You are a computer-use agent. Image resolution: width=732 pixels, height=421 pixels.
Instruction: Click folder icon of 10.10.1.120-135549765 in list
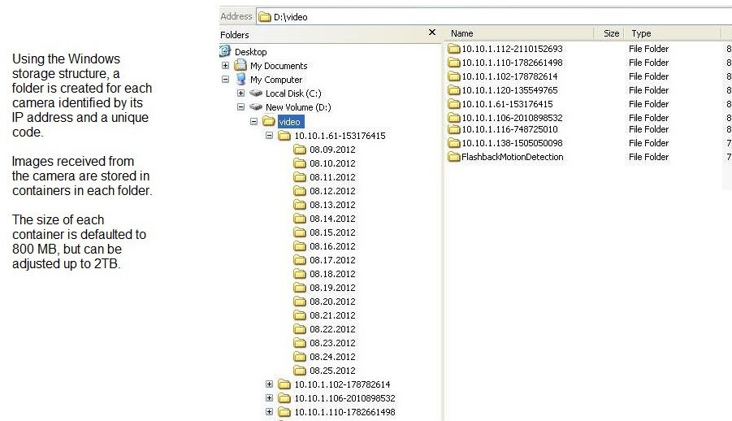[x=454, y=89]
